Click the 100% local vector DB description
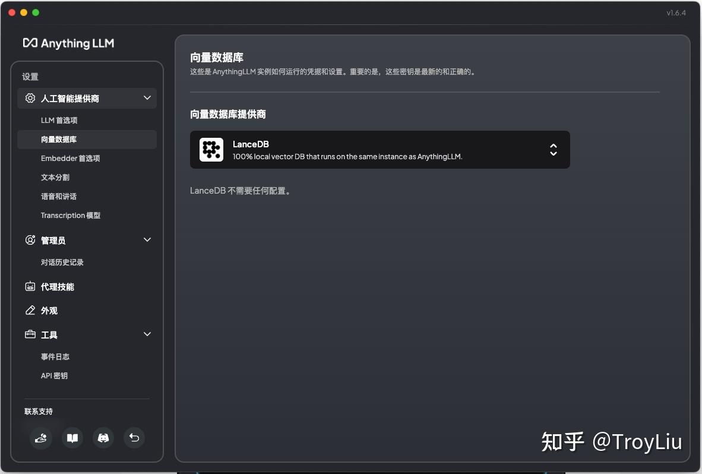The height and width of the screenshot is (474, 702). pos(347,157)
